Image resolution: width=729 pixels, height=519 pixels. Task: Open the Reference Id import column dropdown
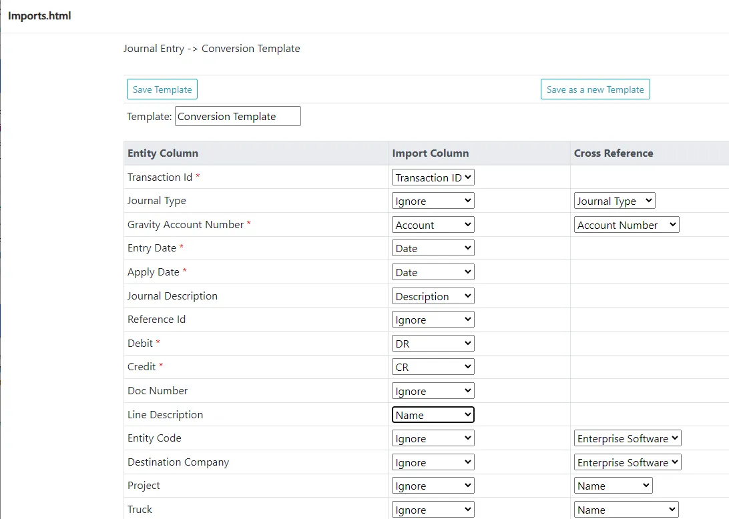point(433,320)
